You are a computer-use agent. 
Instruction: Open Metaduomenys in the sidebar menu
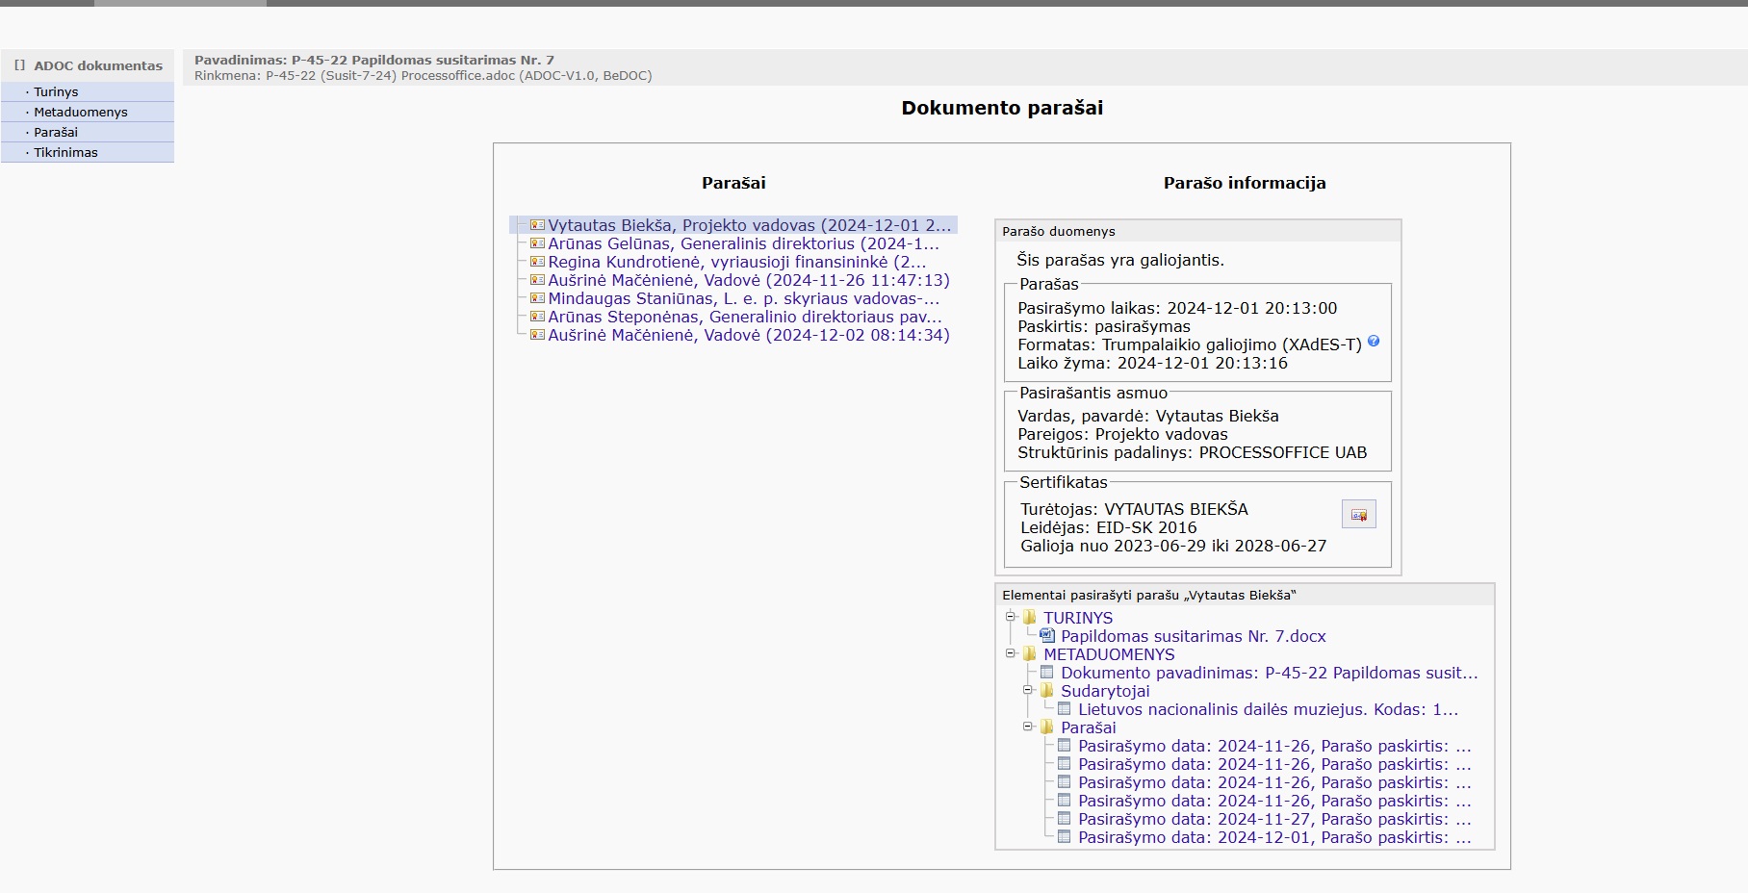(81, 113)
